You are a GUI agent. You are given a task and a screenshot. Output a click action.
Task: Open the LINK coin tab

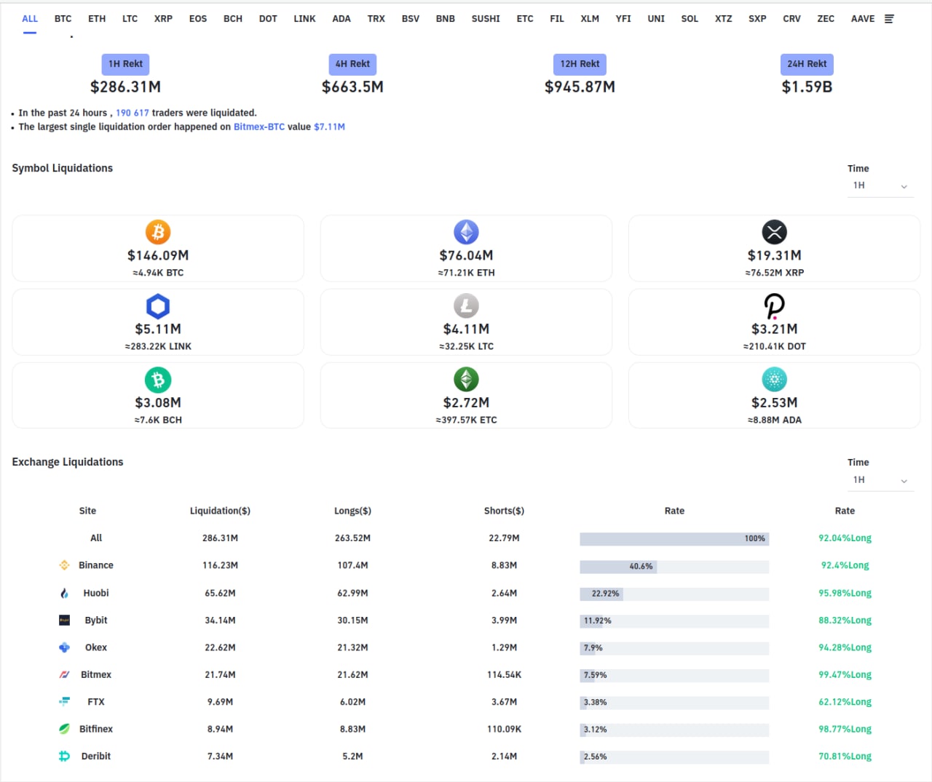(x=304, y=19)
